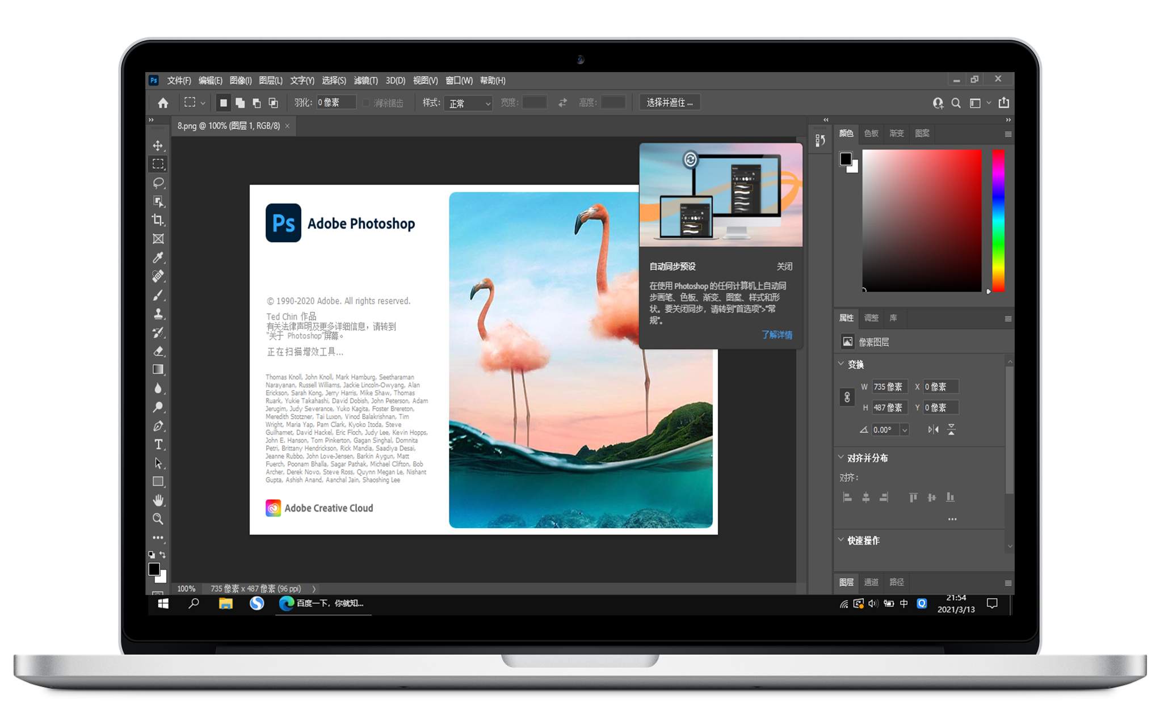Select the Crop tool
This screenshot has width=1160, height=713.
pos(158,221)
